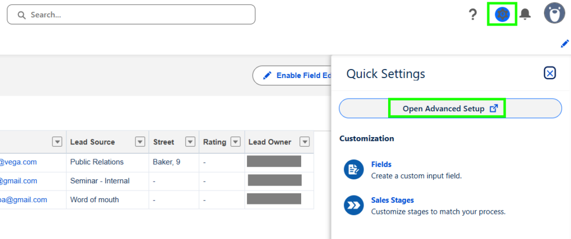This screenshot has height=239, width=571.
Task: Click the blue pencil edit page icon
Action: tap(565, 44)
